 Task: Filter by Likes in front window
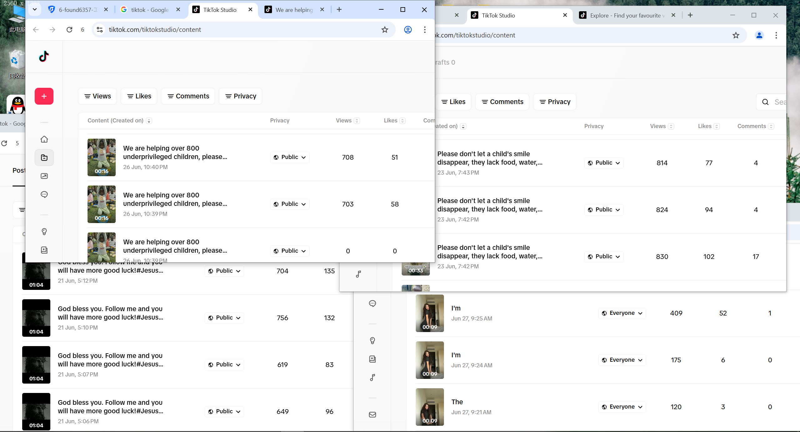[x=139, y=96]
